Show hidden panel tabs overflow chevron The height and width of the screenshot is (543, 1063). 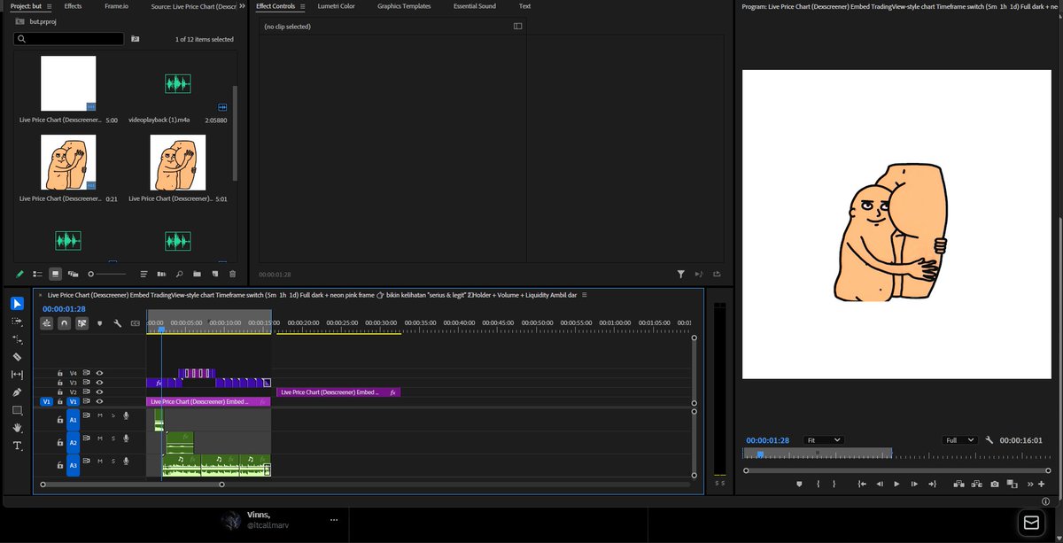243,6
